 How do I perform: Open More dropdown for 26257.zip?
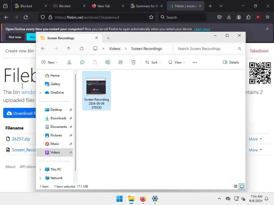click(255, 139)
